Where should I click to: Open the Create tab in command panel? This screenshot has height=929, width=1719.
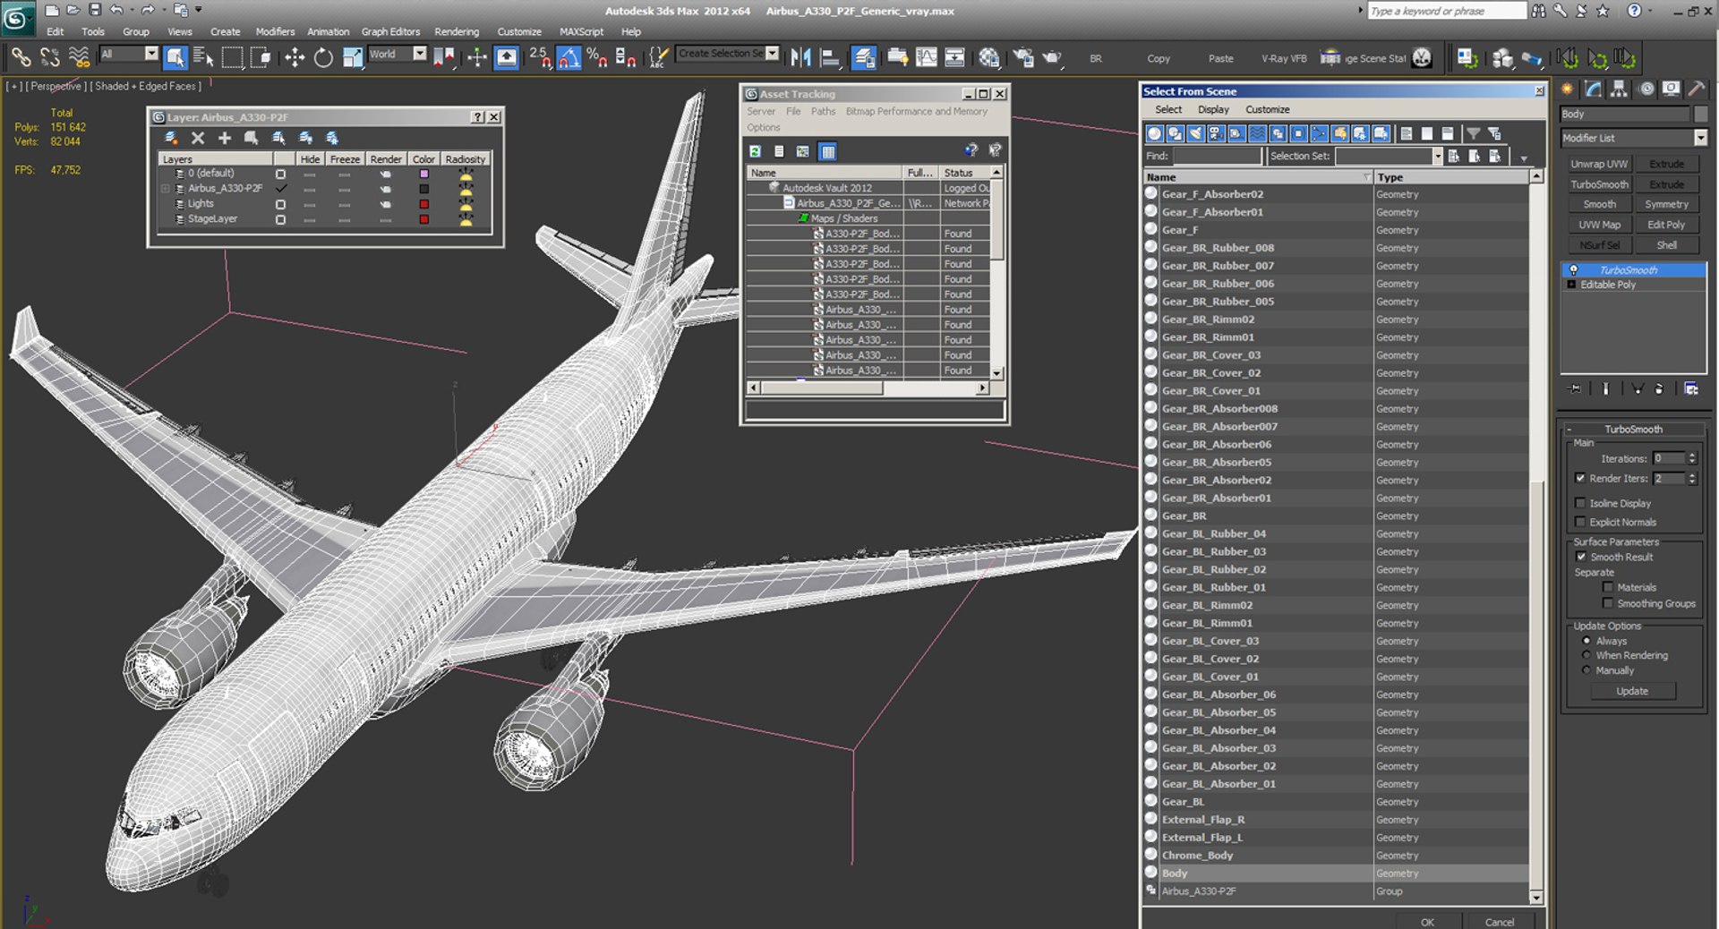tap(1568, 89)
